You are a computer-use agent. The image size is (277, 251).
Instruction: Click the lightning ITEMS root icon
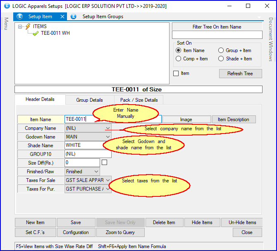coord(28,26)
